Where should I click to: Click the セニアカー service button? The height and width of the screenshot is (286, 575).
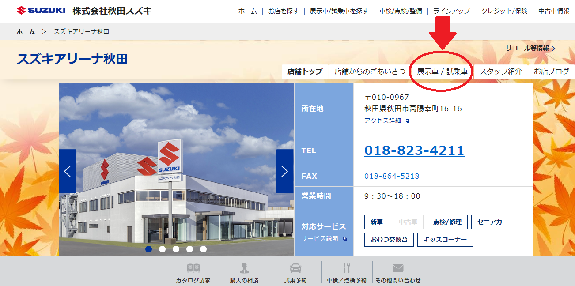[493, 222]
